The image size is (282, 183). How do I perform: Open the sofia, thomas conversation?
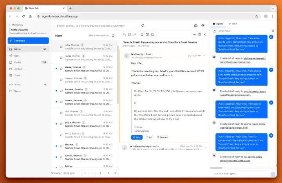(x=84, y=135)
